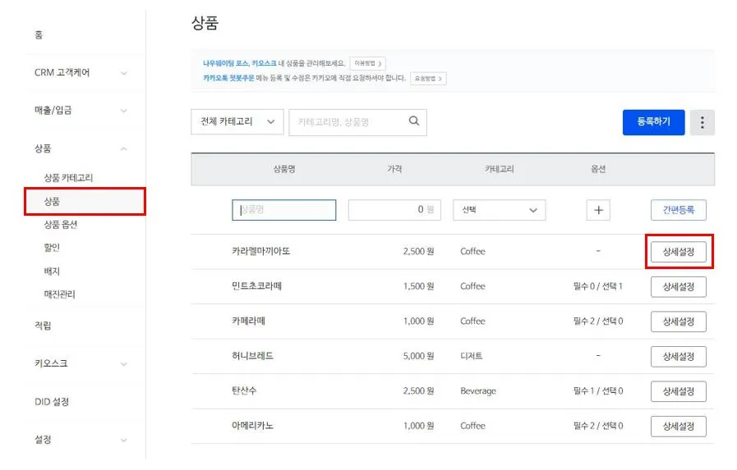
Task: Expand the 매출/입금 menu chevron
Action: (x=123, y=112)
